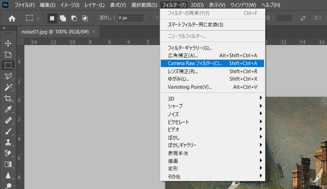Screen dimensions: 327x189
Task: Open the ヘルプ(H) menu
Action: (x=271, y=5)
